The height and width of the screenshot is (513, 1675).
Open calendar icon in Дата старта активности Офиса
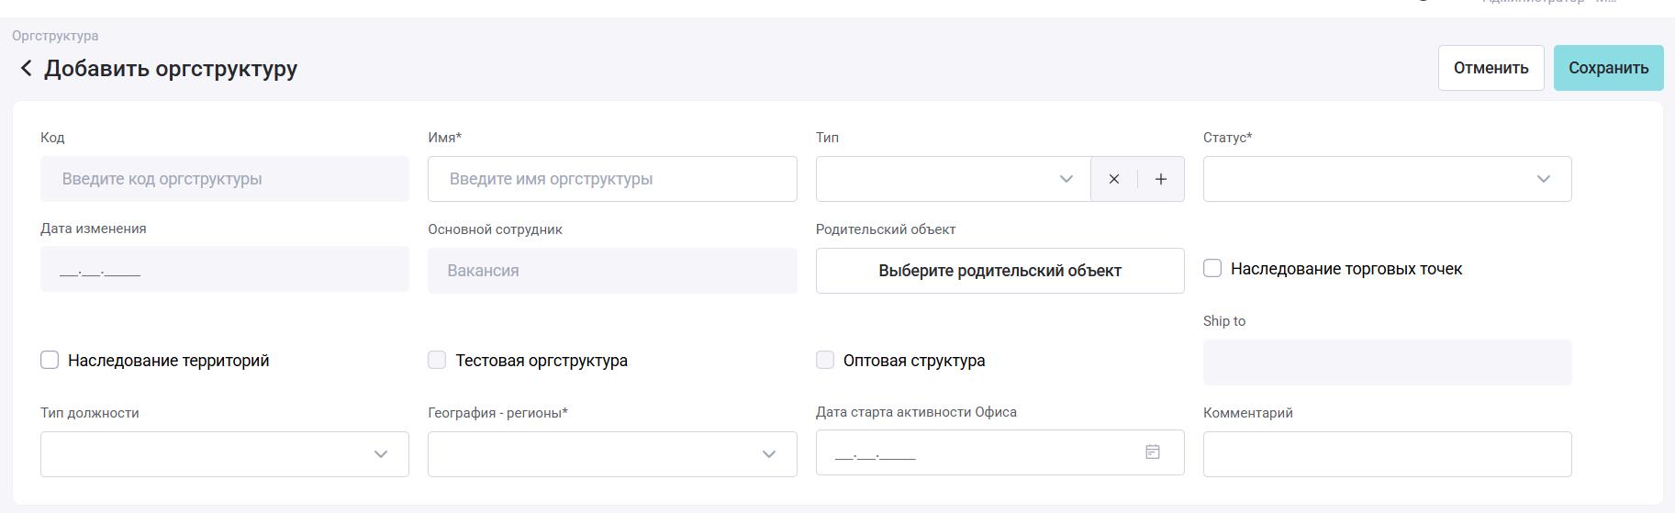coord(1153,452)
